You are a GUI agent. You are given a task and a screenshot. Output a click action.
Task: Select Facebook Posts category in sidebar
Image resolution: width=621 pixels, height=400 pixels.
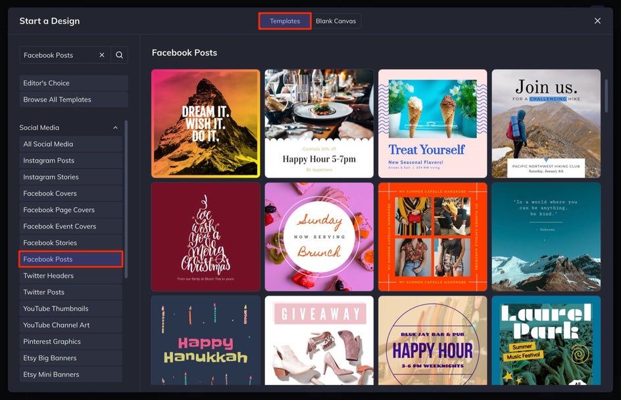[x=71, y=259]
